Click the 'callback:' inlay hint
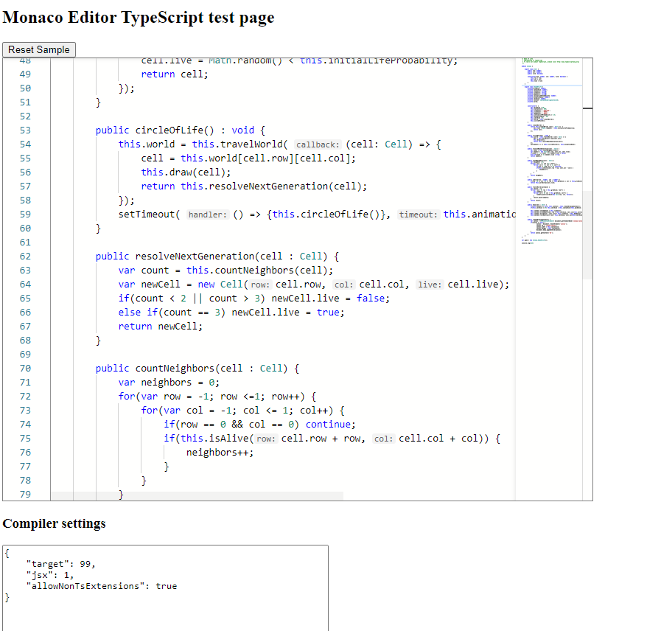The width and height of the screenshot is (661, 631). 318,144
